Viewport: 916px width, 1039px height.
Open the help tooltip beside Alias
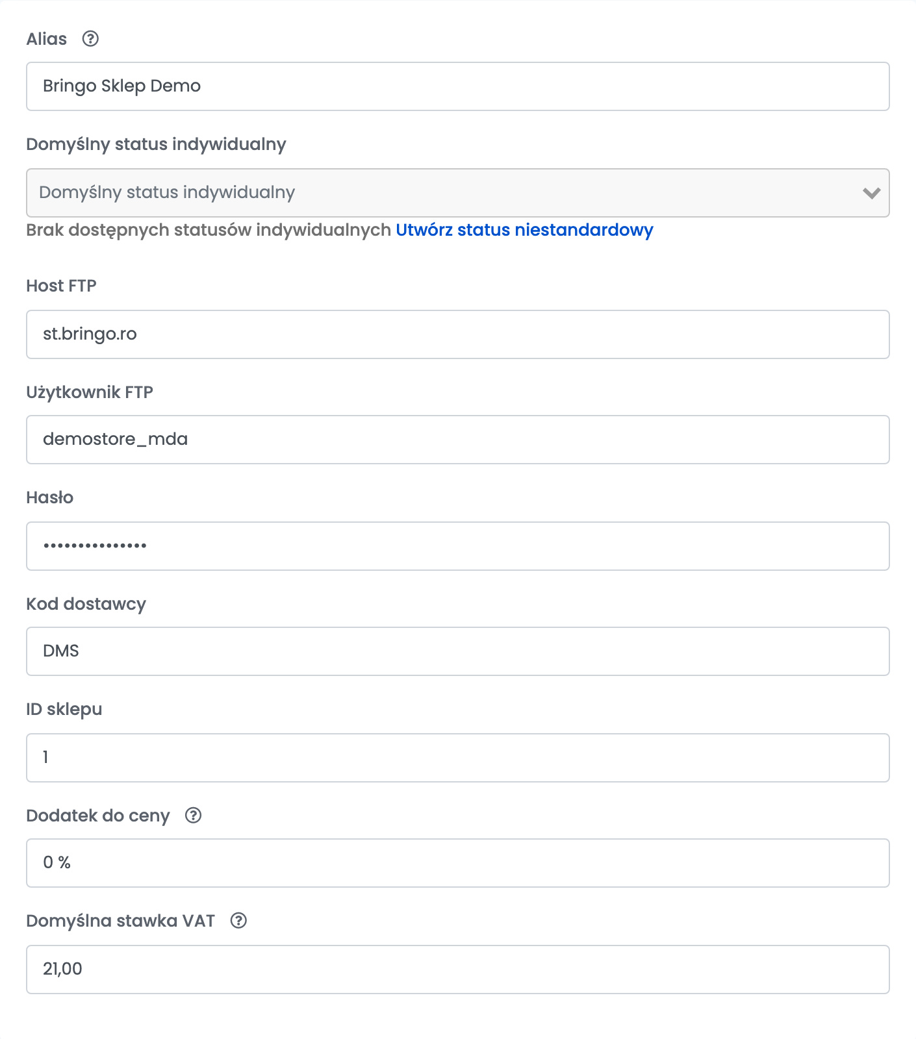(90, 39)
